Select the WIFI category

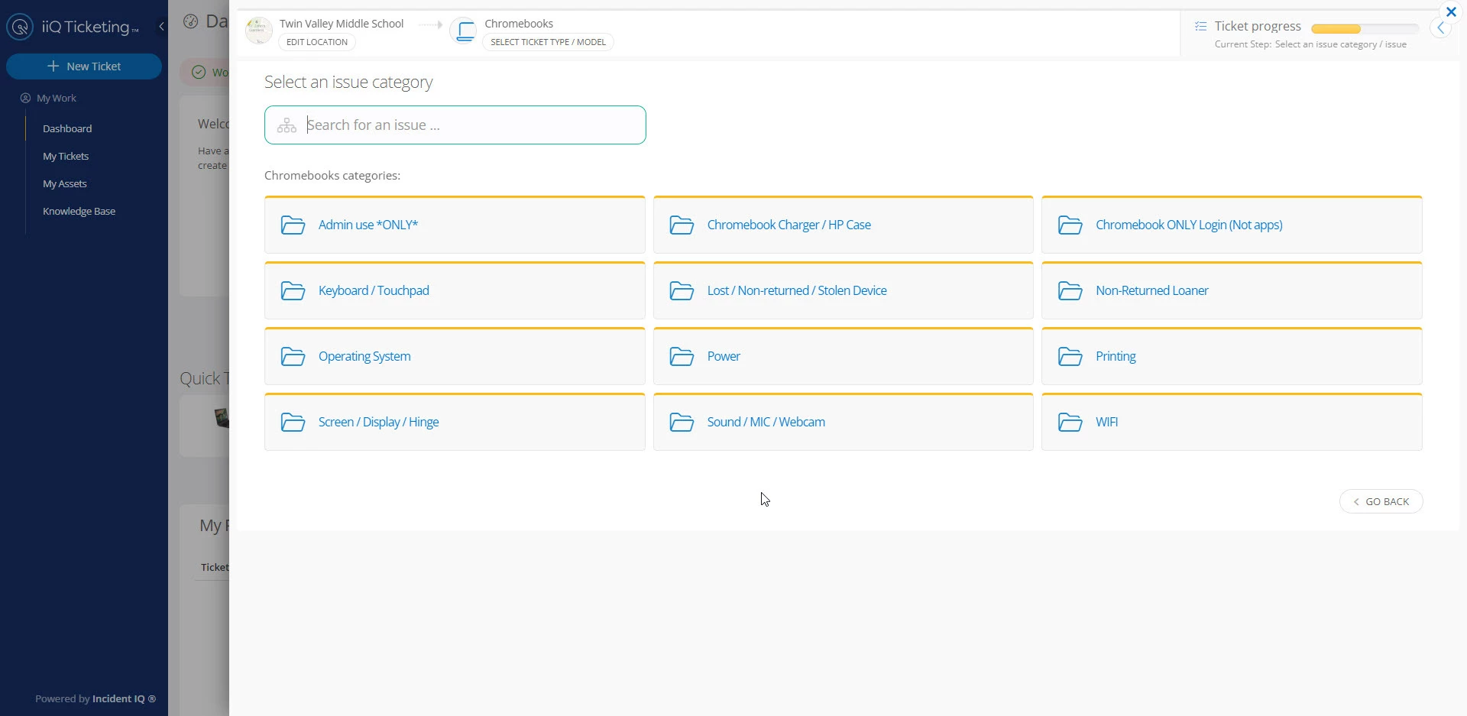click(1232, 422)
